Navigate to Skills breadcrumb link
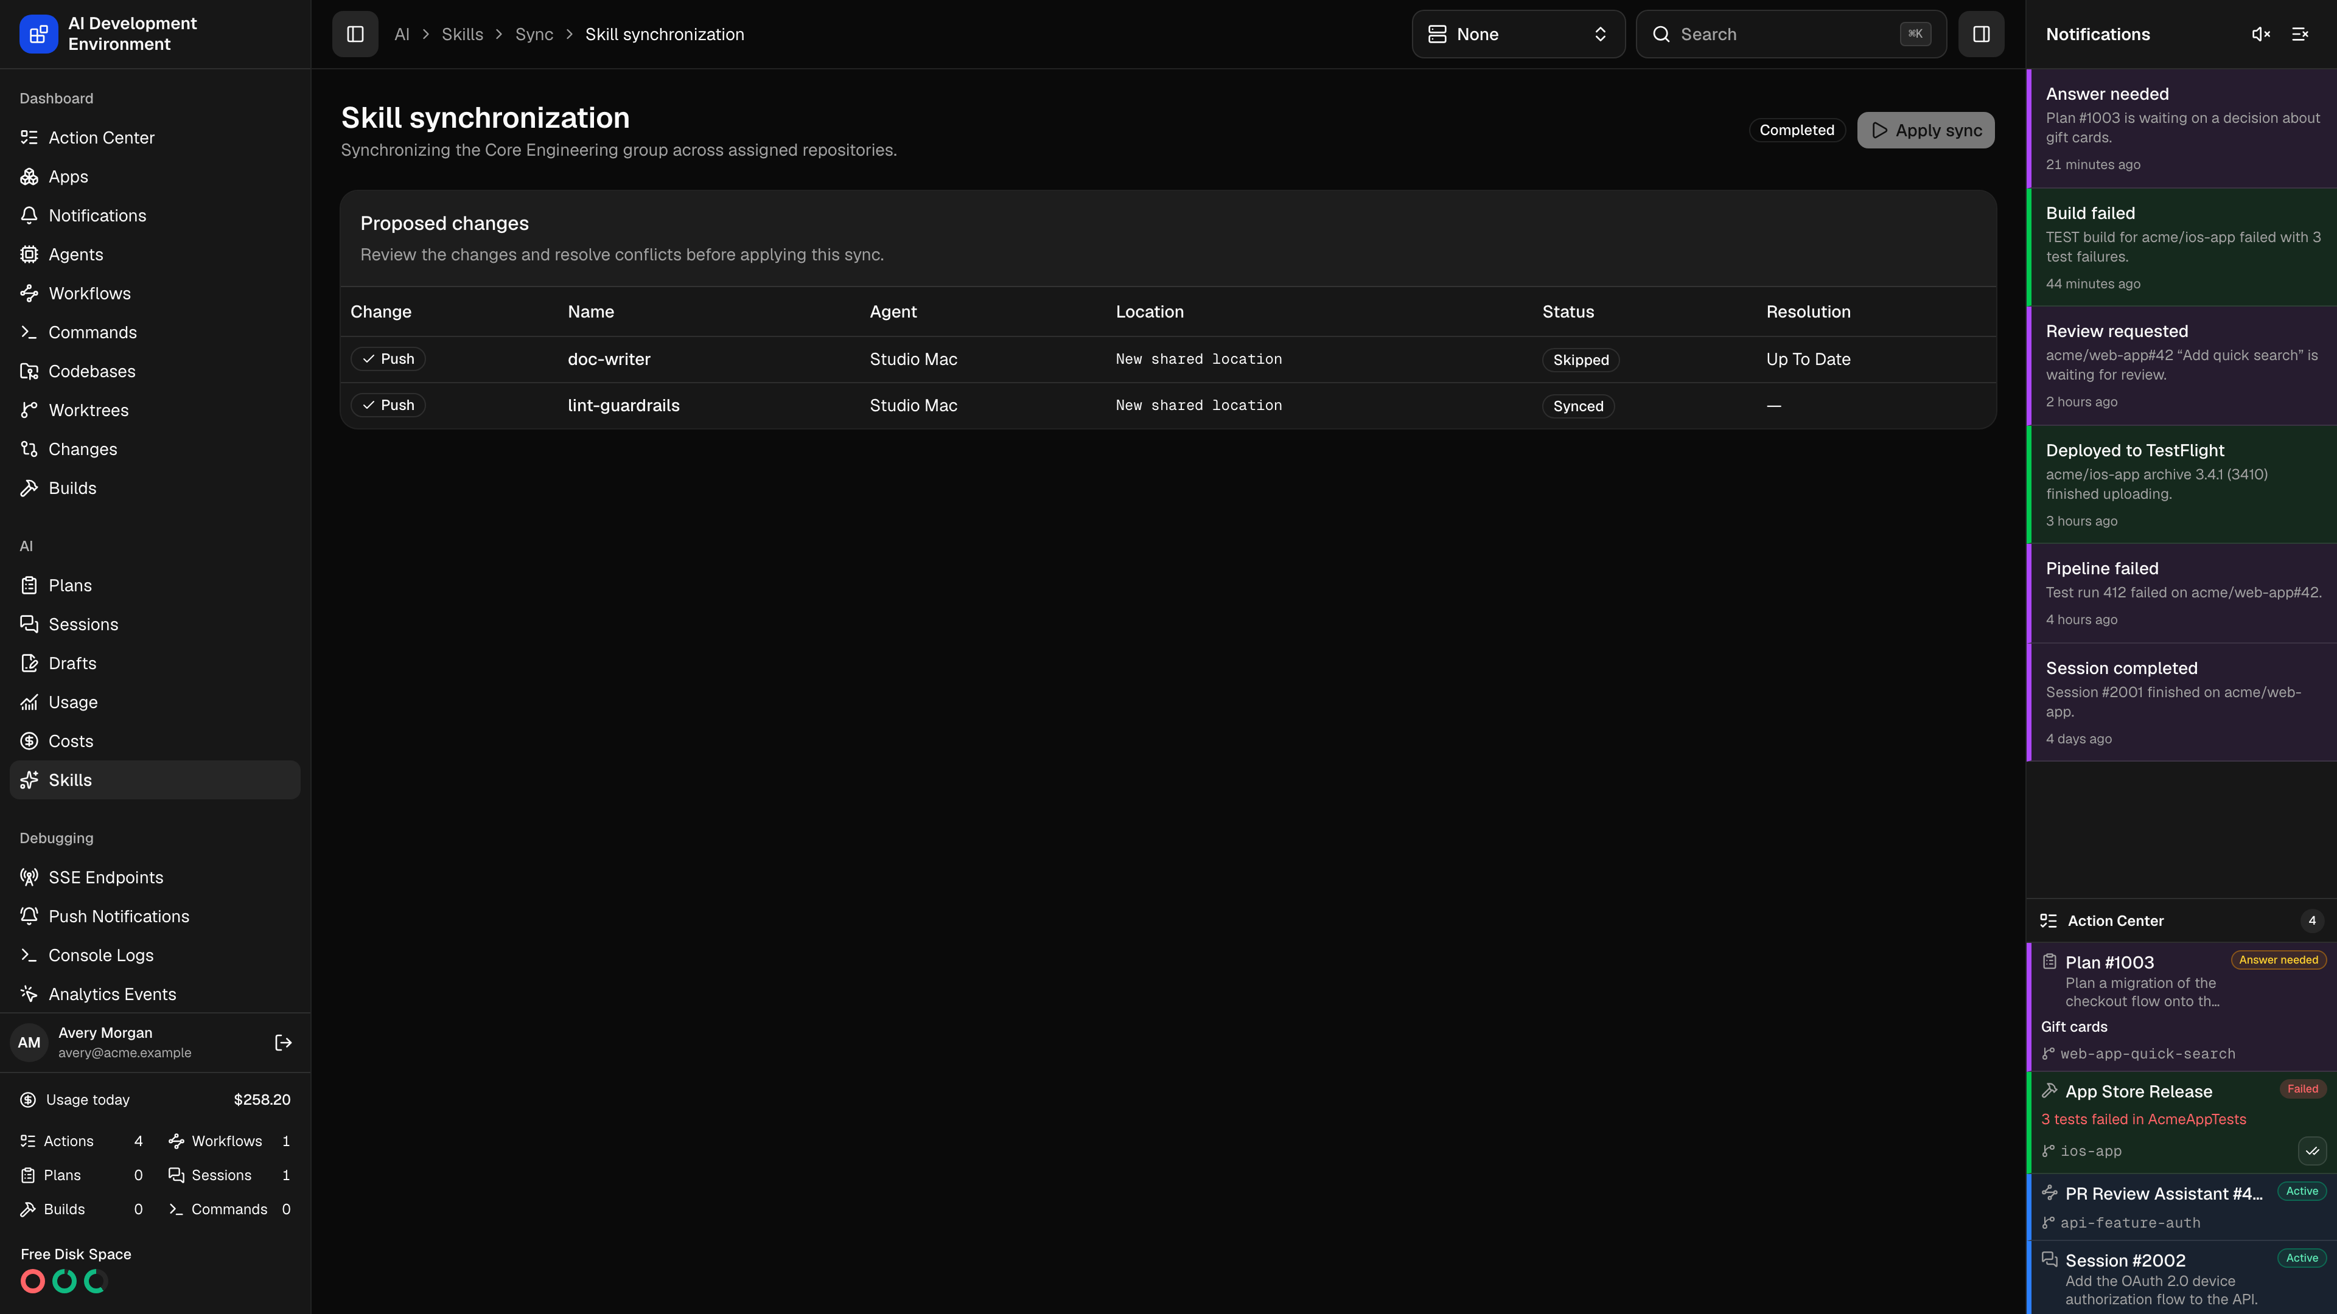 pos(462,35)
